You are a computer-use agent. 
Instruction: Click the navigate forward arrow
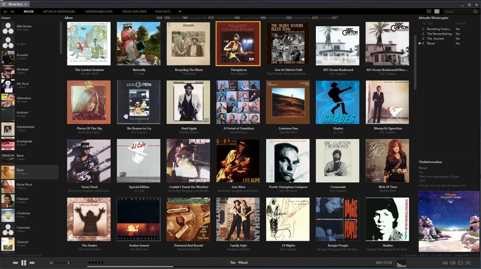12,12
